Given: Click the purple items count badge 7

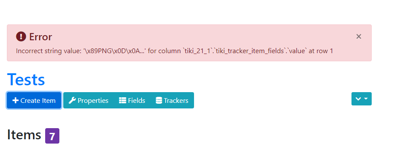Looking at the screenshot, I should pos(52,136).
